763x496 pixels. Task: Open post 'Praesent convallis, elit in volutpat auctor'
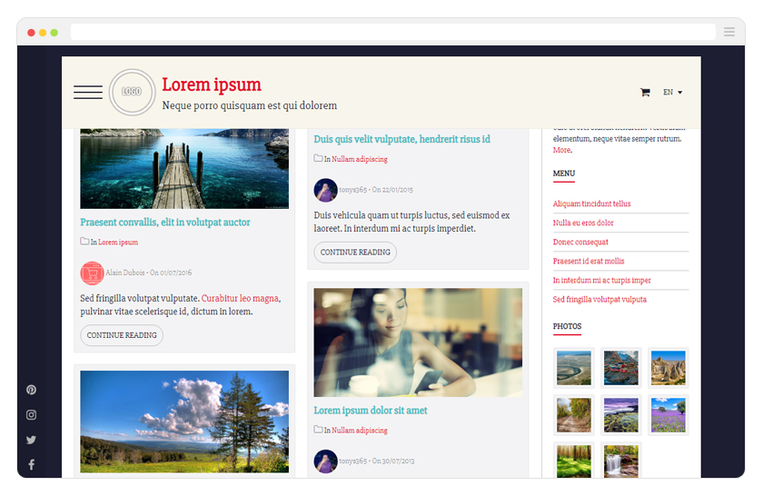point(165,223)
